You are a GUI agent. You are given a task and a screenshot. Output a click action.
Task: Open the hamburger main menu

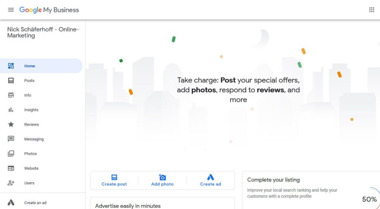[11, 10]
